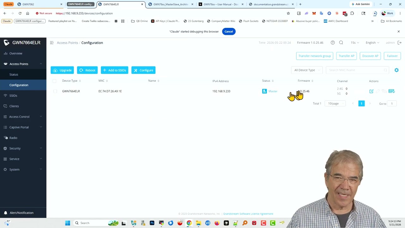The width and height of the screenshot is (405, 228).
Task: Click the Failover button
Action: click(x=392, y=56)
